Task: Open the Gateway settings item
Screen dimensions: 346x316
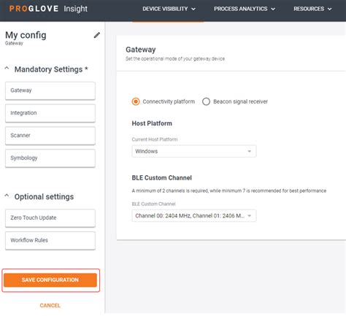Action: [50, 90]
